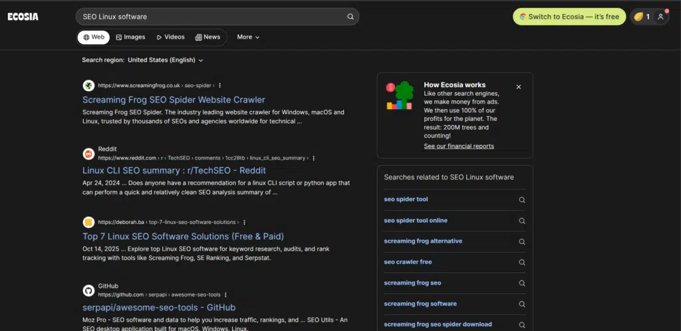Search related term seo spider tool
Viewport: 681px width, 331px height.
406,199
